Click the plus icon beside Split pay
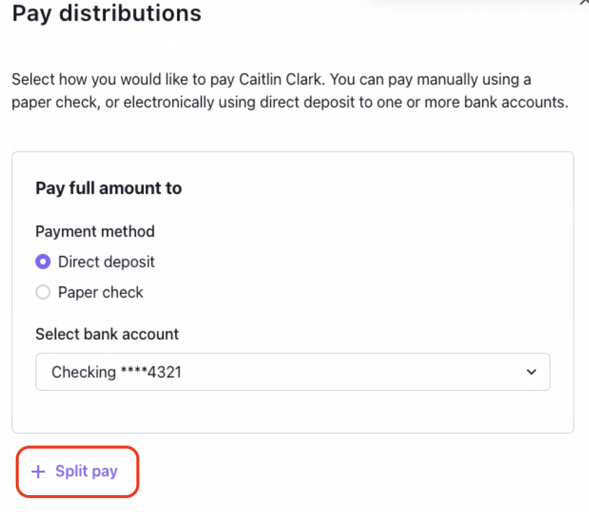 point(39,472)
